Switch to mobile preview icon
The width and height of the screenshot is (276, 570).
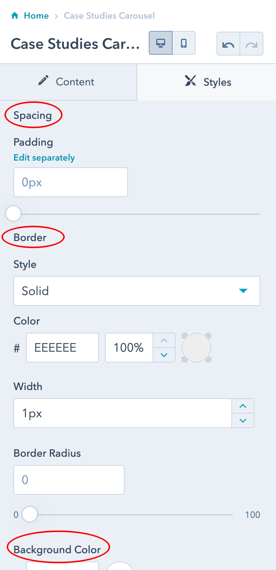184,43
